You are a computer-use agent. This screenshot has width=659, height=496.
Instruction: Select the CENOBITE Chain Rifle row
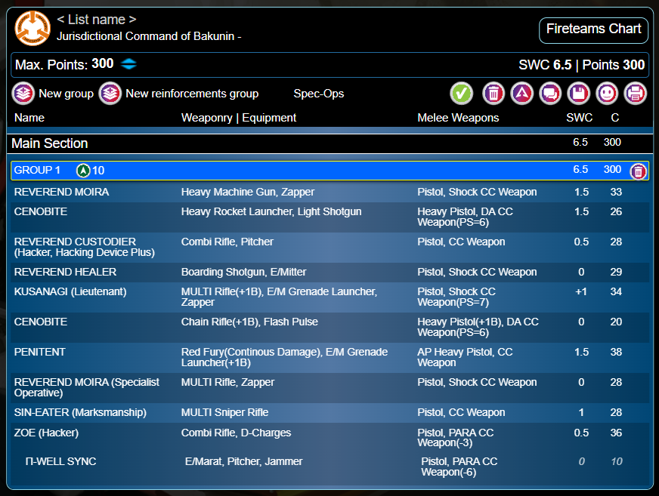(x=330, y=327)
